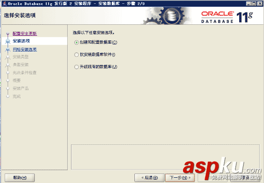This screenshot has height=183, width=264.
Task: Click the step bullet beside 网格安装选项
Action: pyautogui.click(x=8, y=50)
